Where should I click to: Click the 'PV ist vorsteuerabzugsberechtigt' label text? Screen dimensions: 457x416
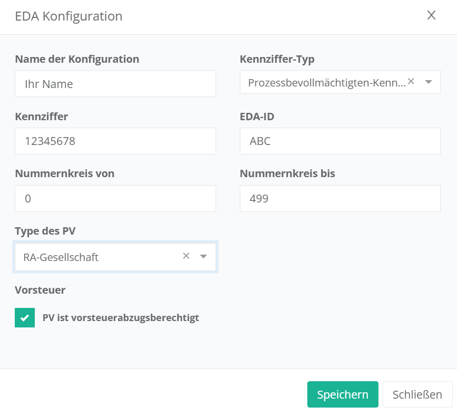pyautogui.click(x=121, y=318)
